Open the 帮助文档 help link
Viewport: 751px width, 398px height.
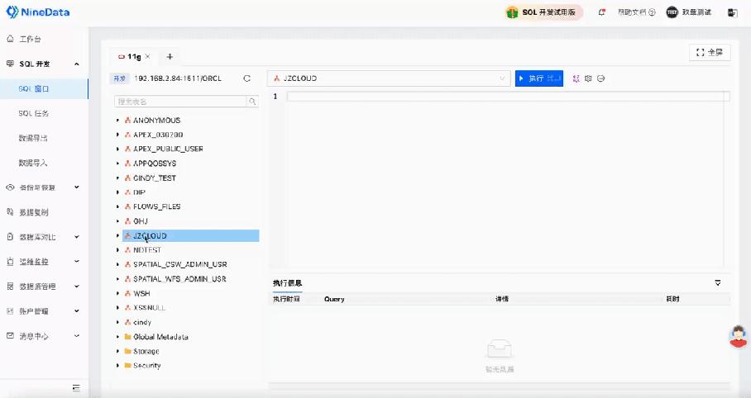click(x=637, y=12)
